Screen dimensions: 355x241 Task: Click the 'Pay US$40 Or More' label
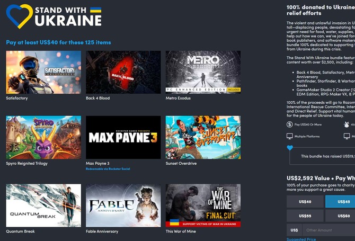click(308, 124)
